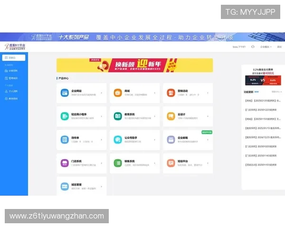Click the 域名管理 card title

[x=76, y=185]
